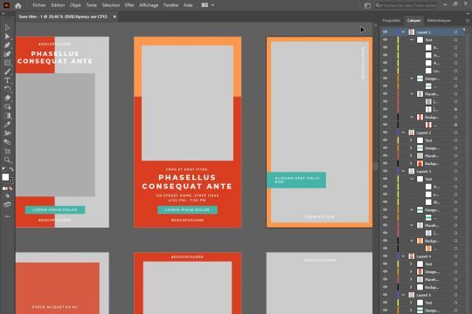The image size is (472, 314).
Task: Select the Type tool
Action: tap(7, 80)
